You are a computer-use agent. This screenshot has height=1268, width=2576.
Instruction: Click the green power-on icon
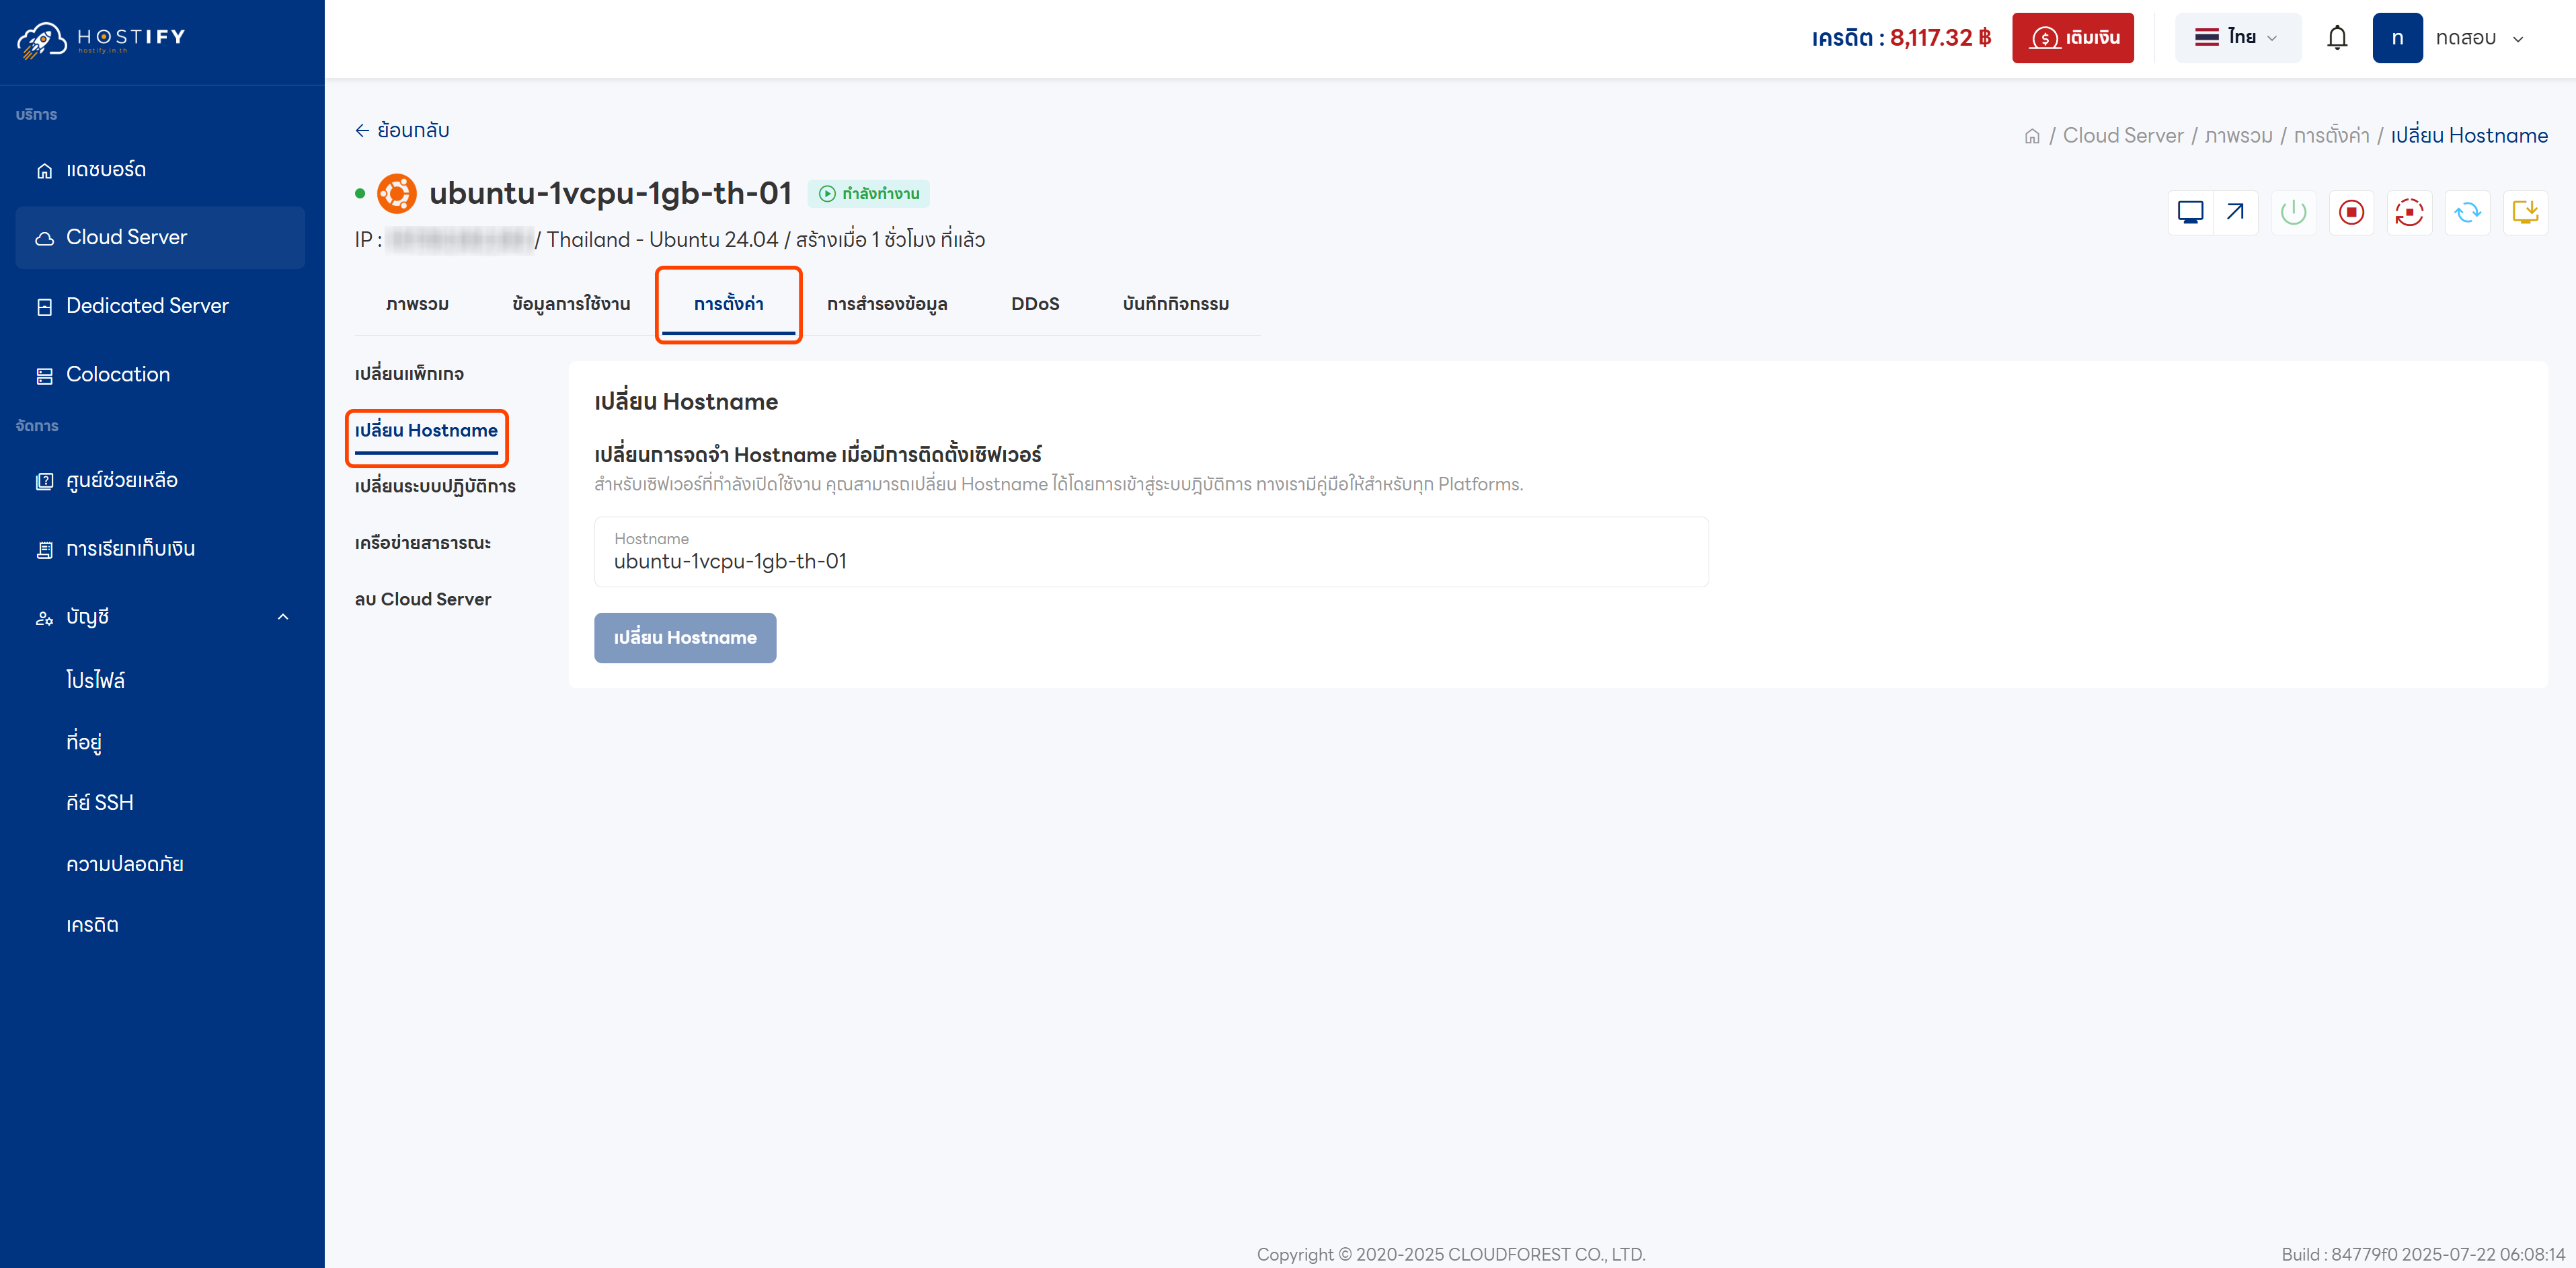[x=2293, y=212]
